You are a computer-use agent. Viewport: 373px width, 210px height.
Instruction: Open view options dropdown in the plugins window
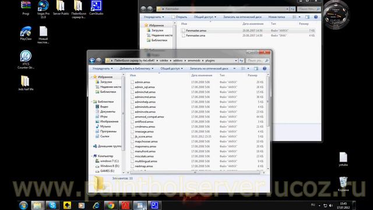(248, 69)
